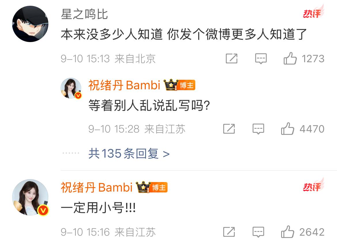Reply to 星之鸣比 using comment bubble icon
This screenshot has height=244, width=337.
(x=261, y=58)
